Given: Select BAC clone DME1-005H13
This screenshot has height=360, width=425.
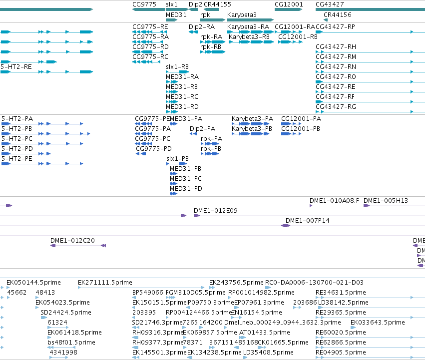Looking at the screenshot, I should coord(386,201).
